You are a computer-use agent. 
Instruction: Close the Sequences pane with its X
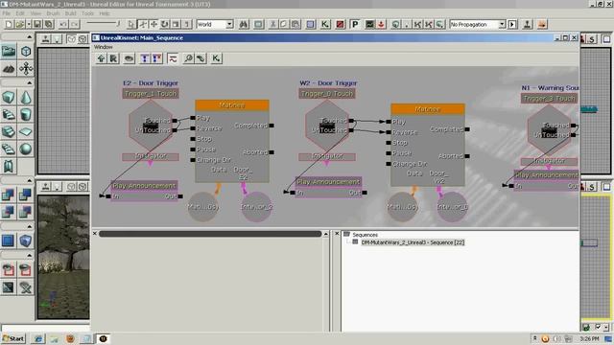click(x=337, y=234)
